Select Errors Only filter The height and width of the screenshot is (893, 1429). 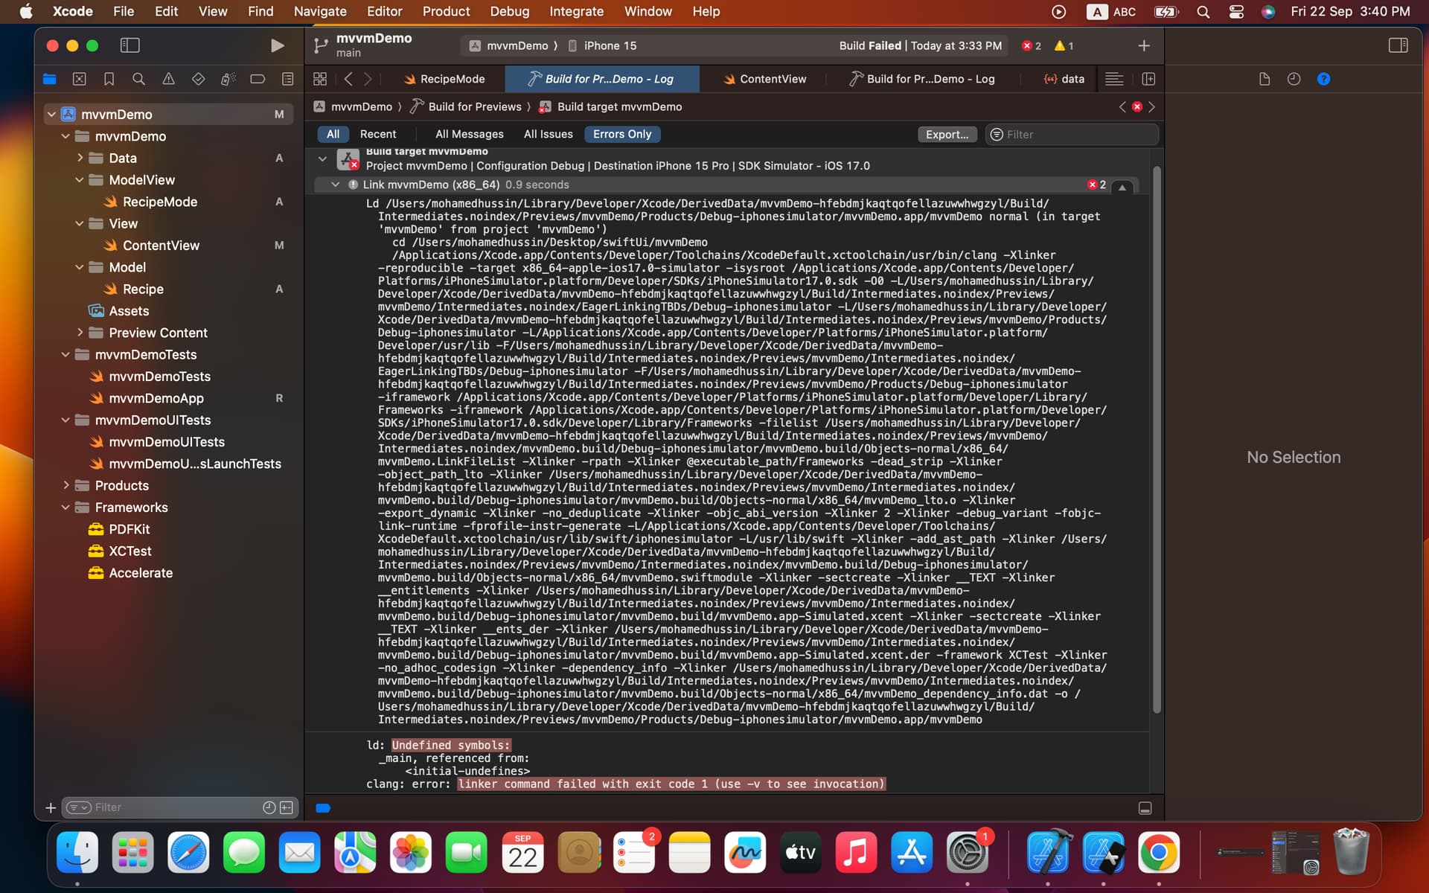[x=622, y=134]
